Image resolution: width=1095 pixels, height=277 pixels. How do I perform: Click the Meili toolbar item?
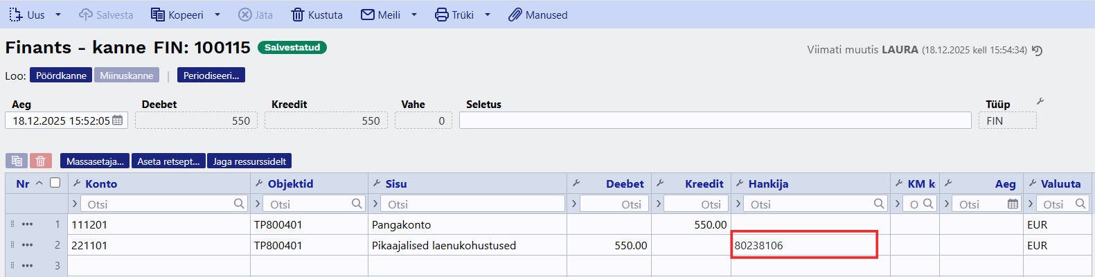381,15
